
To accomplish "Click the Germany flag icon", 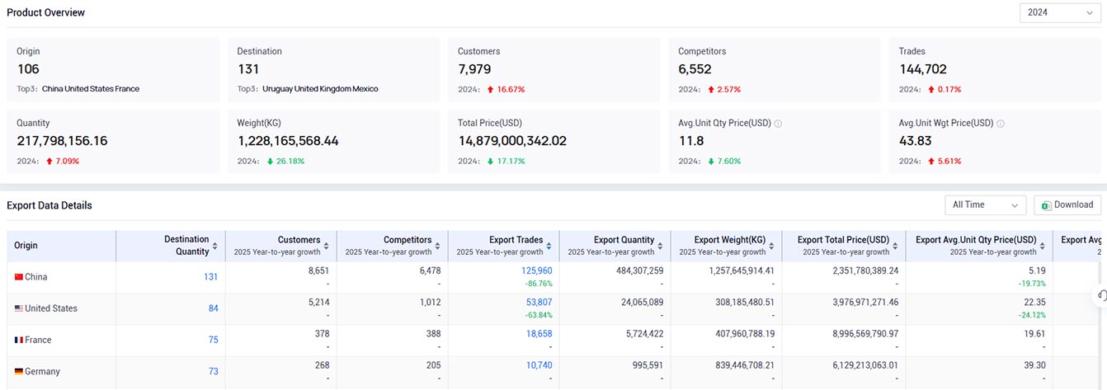I will [x=18, y=372].
